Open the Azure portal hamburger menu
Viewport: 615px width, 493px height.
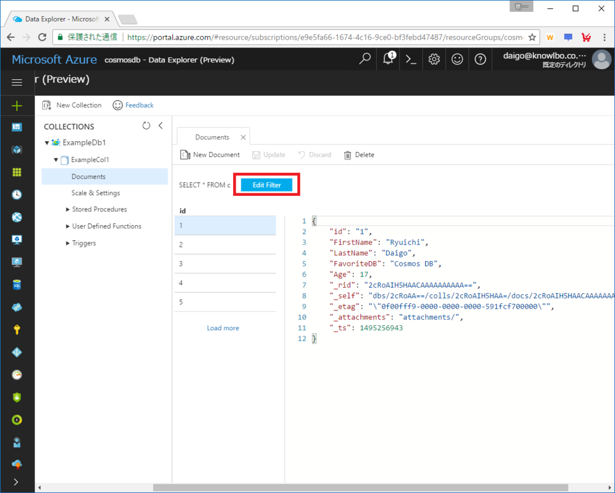click(17, 82)
